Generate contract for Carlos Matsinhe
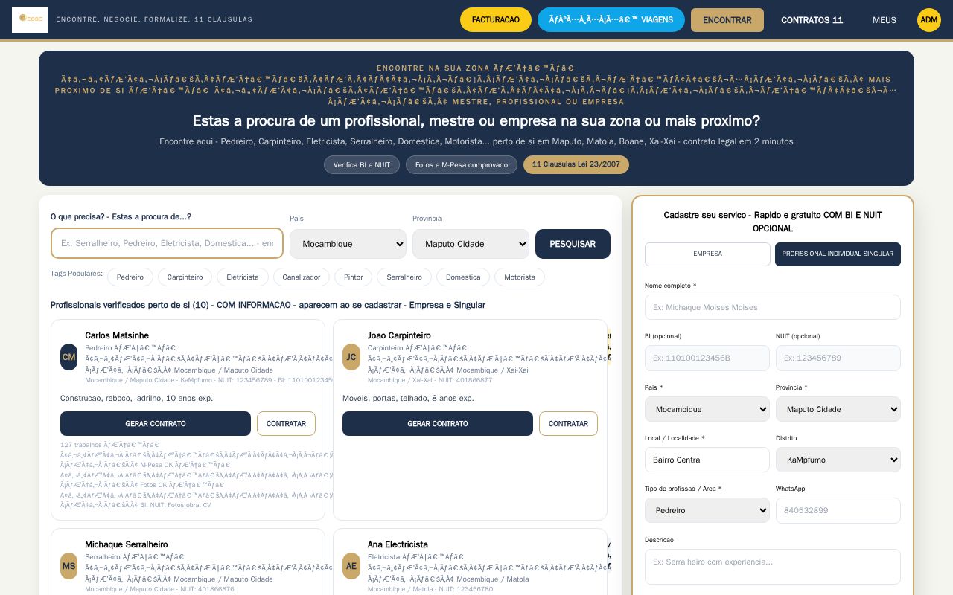Image resolution: width=953 pixels, height=595 pixels. 156,423
